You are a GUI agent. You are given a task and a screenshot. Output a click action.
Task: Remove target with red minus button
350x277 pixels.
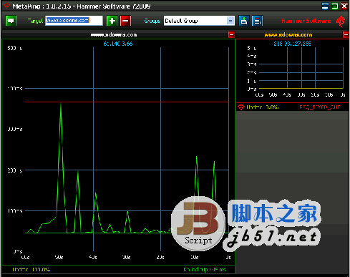coord(125,21)
